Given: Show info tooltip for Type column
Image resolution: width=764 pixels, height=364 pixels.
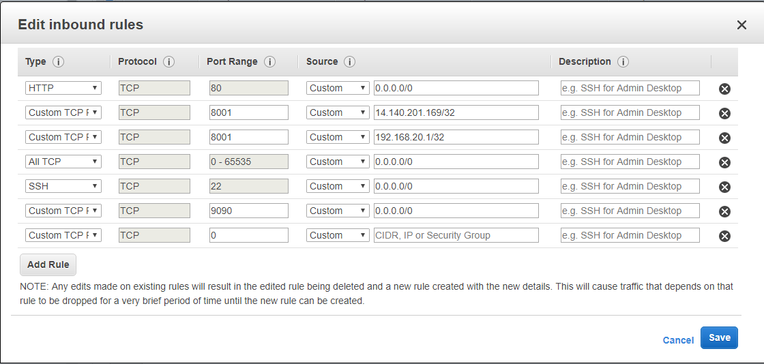Looking at the screenshot, I should click(58, 62).
